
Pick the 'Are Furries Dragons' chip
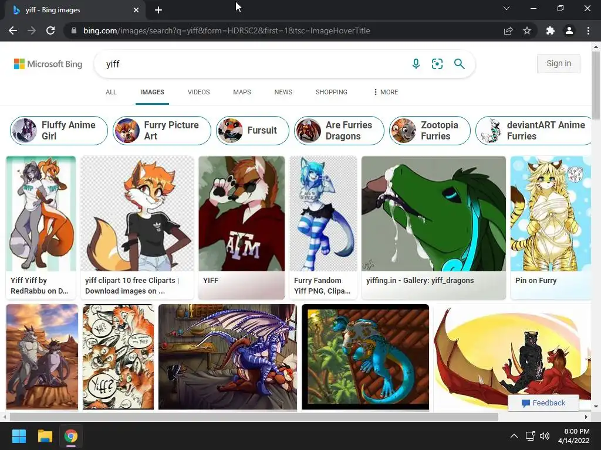(339, 131)
